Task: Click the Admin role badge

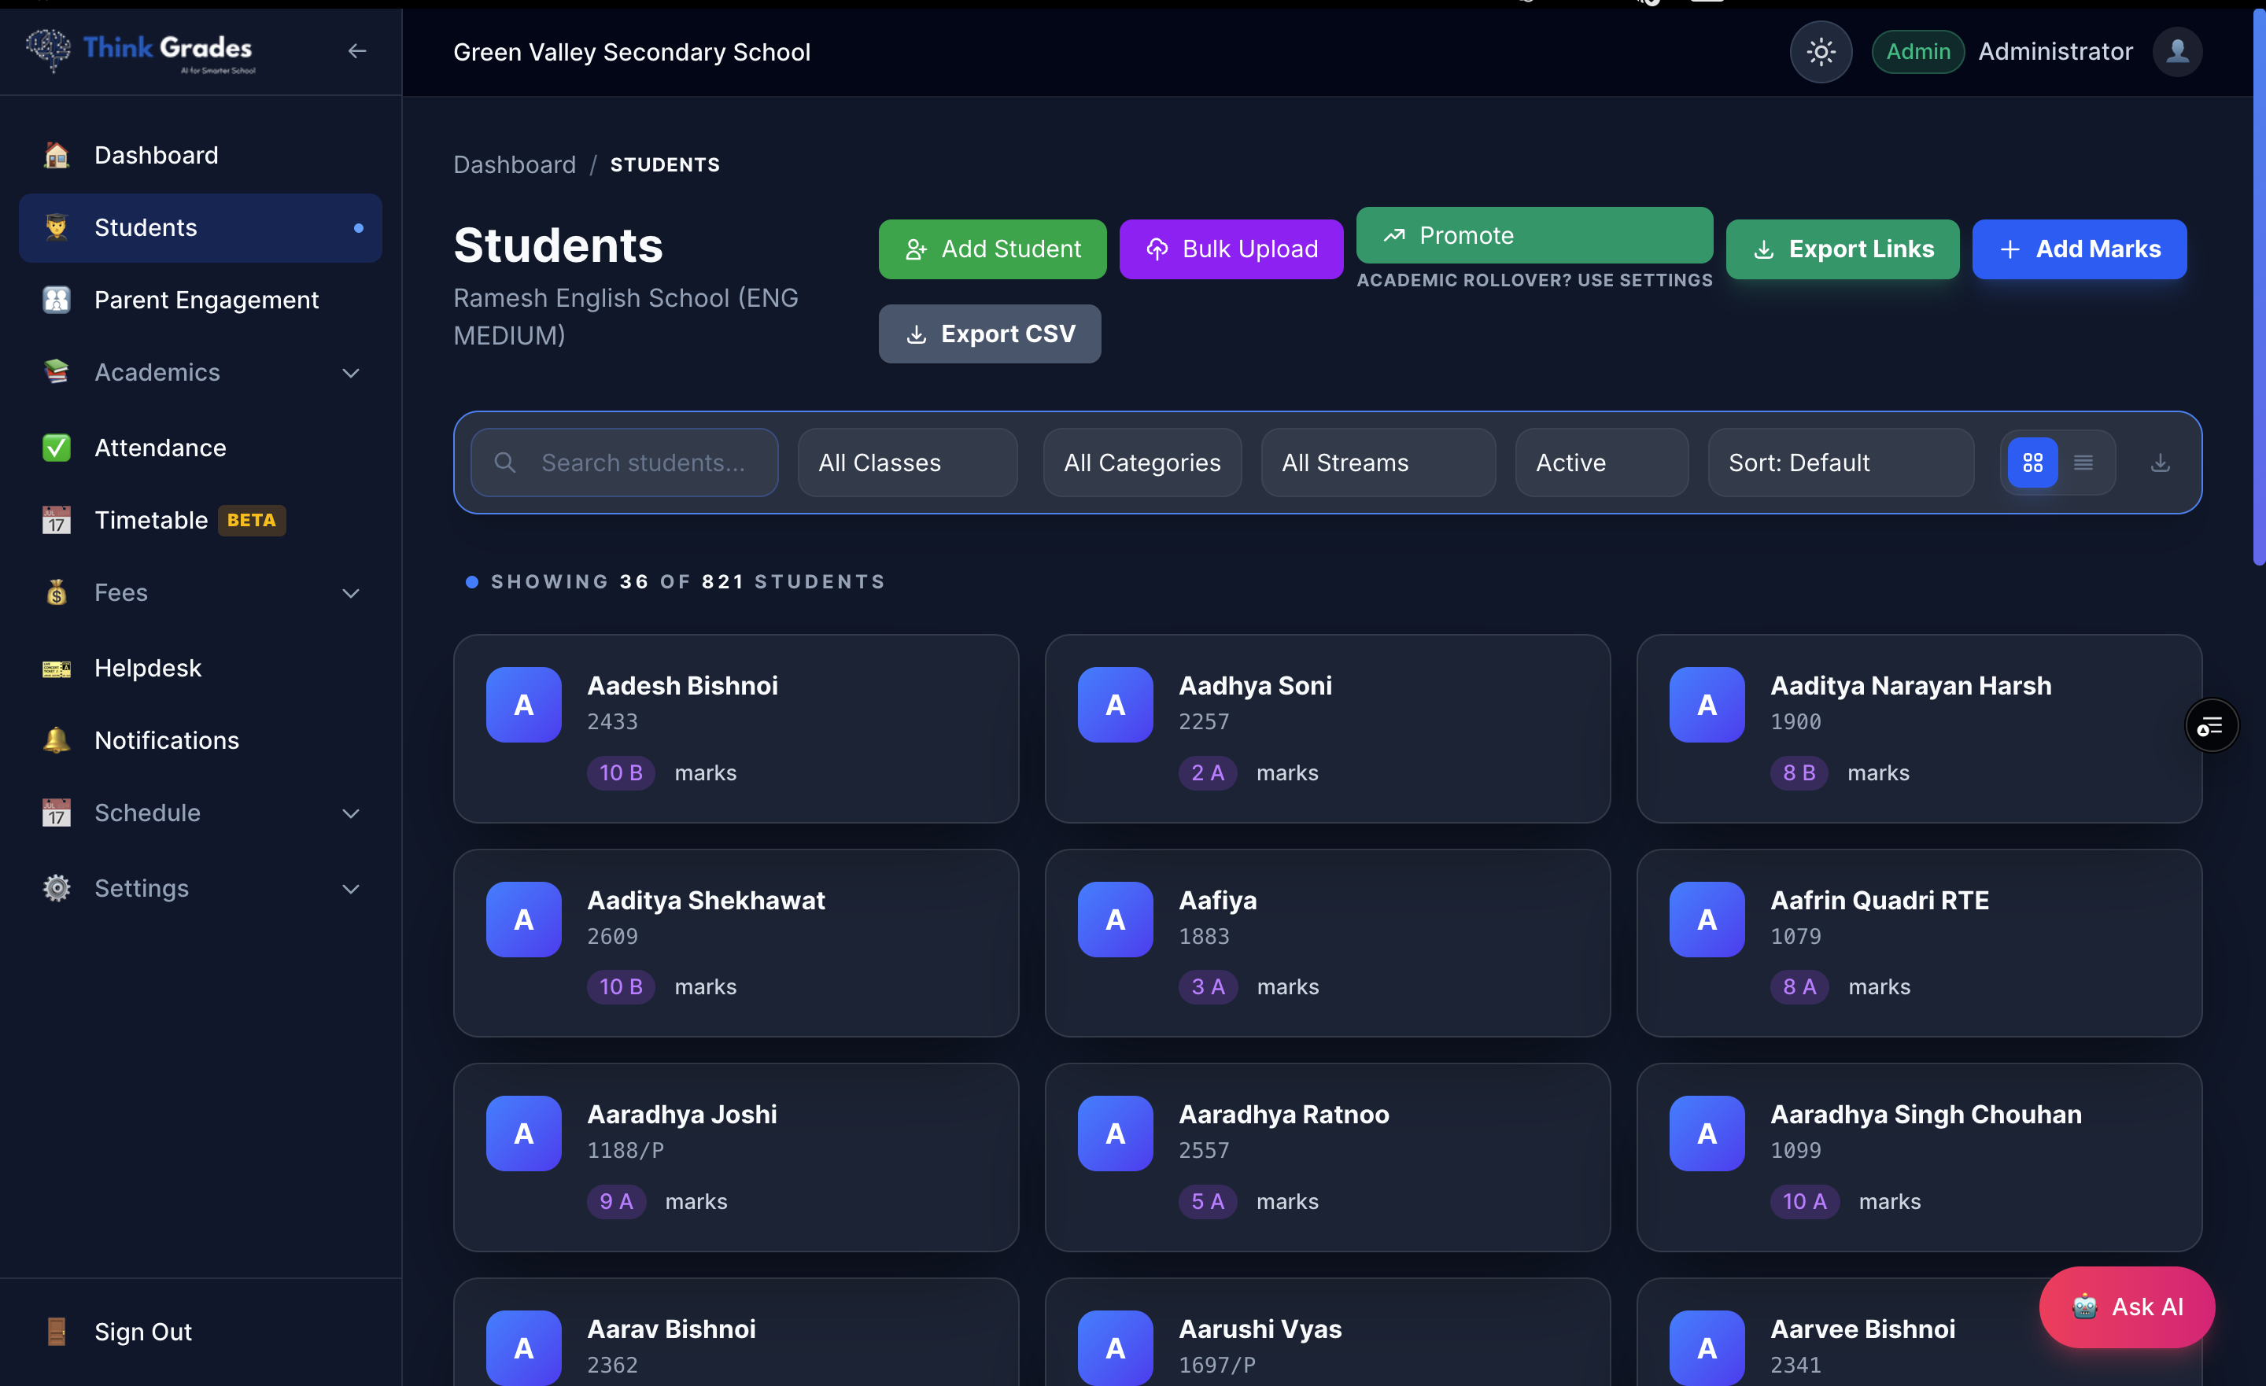Action: 1917,51
